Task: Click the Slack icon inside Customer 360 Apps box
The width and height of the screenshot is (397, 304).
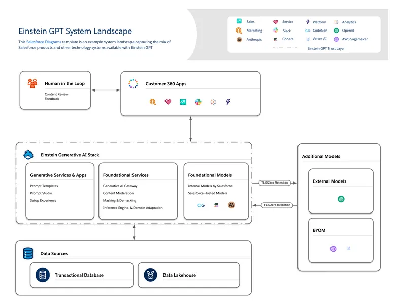Action: click(x=198, y=102)
